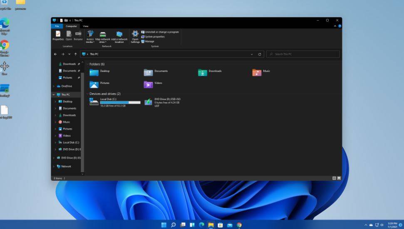Select Local Disk (C:) drive

coord(115,102)
